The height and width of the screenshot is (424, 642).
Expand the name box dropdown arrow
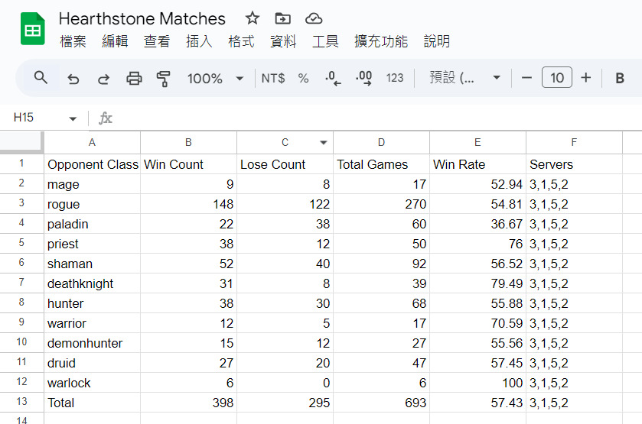click(x=73, y=118)
